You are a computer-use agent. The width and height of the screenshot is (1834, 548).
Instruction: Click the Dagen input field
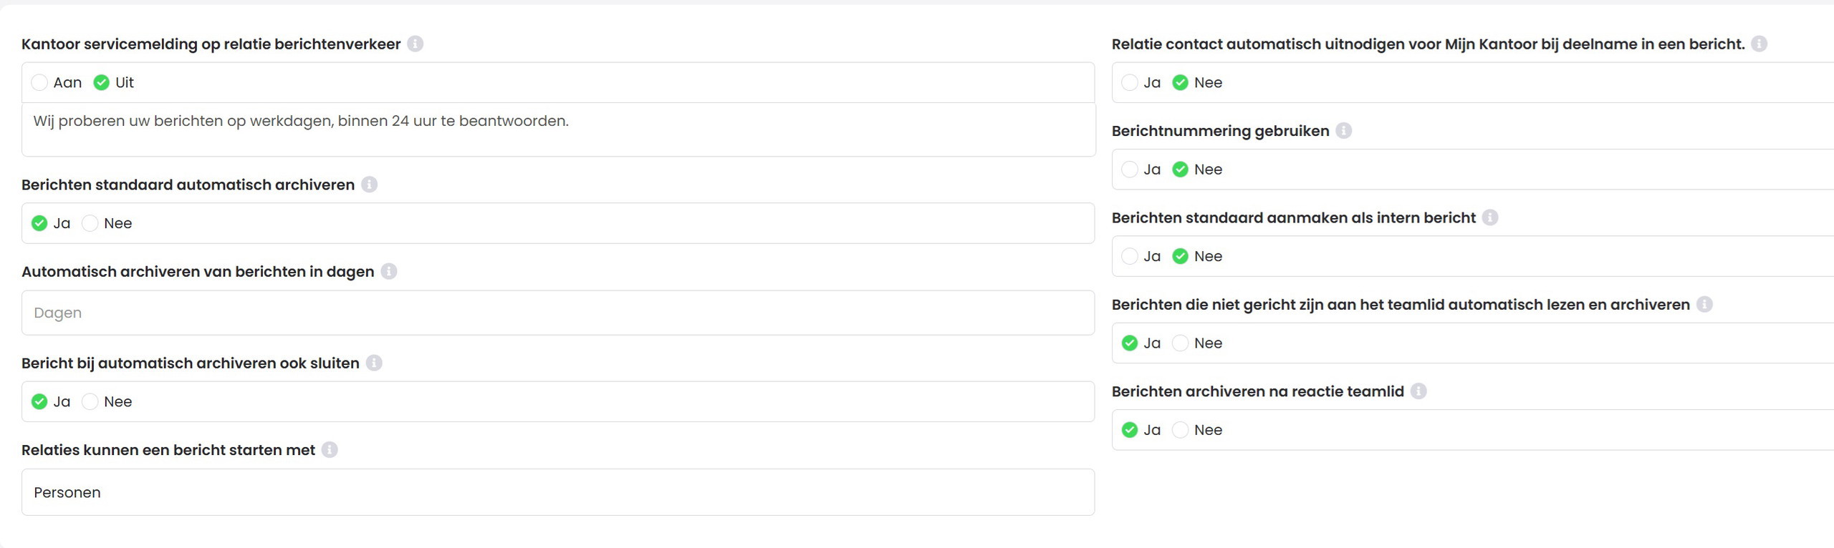point(557,313)
